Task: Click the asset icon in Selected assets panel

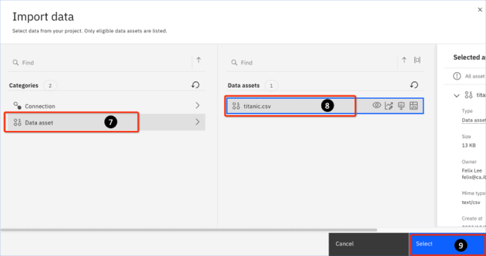Action: pyautogui.click(x=468, y=95)
